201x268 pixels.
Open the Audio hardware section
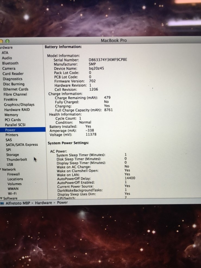coord(7,58)
